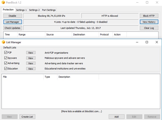Click the Clear Log button
The image size is (162, 120).
(149, 28)
